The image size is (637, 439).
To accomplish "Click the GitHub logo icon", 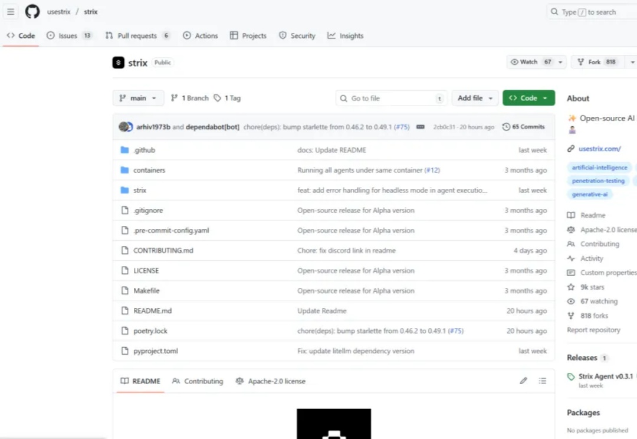I will (32, 12).
